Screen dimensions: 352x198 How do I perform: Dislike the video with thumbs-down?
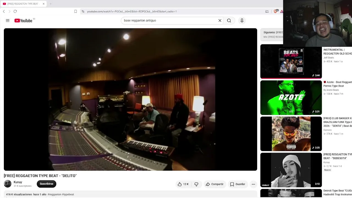click(196, 184)
